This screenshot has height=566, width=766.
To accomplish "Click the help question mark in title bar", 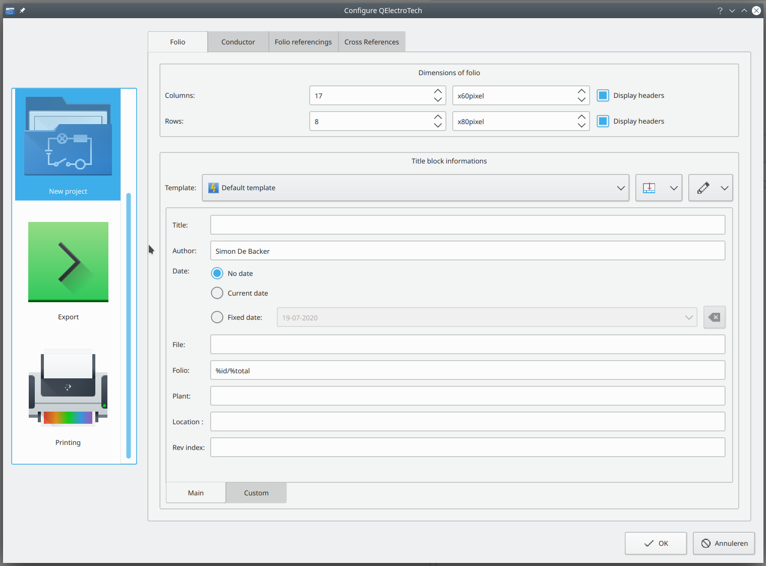I will [720, 11].
